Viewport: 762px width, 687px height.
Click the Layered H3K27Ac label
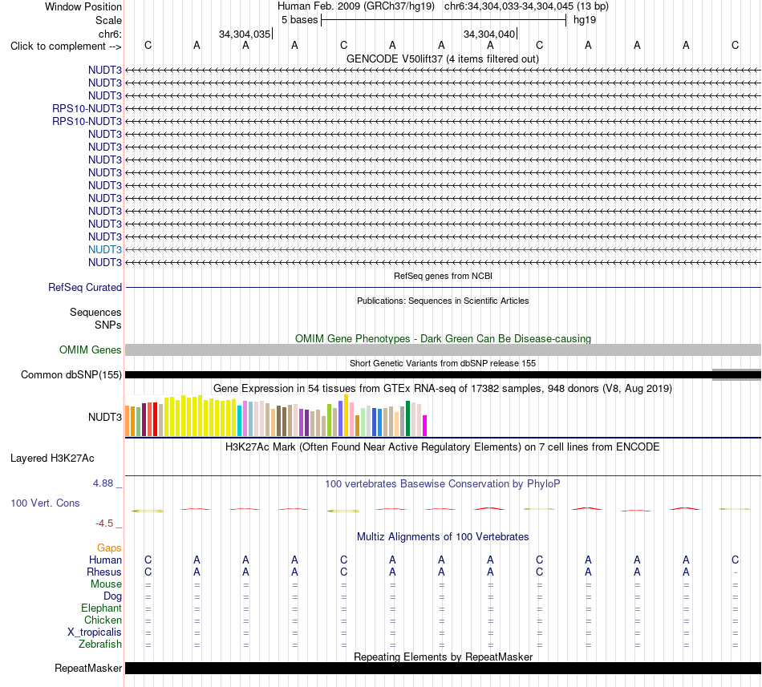(x=52, y=459)
